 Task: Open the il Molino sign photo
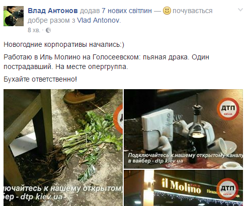pyautogui.click(x=183, y=188)
